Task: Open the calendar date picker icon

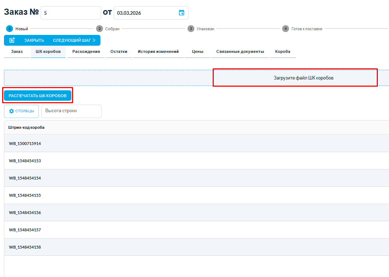Action: [x=182, y=13]
